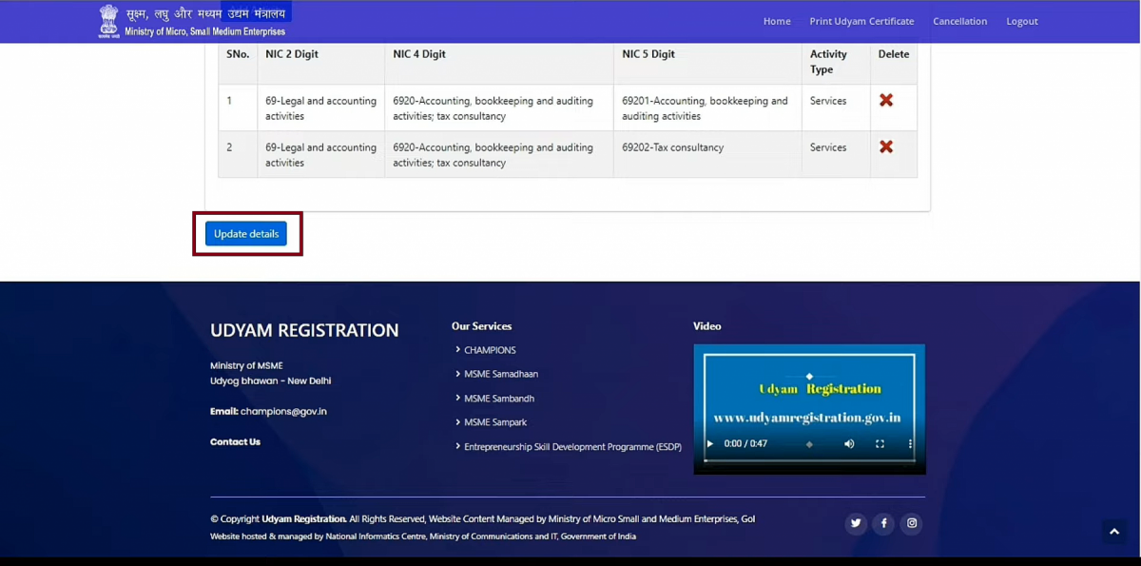Delete the 69202 Tax consultancy NIC entry
The image size is (1141, 566).
(886, 146)
